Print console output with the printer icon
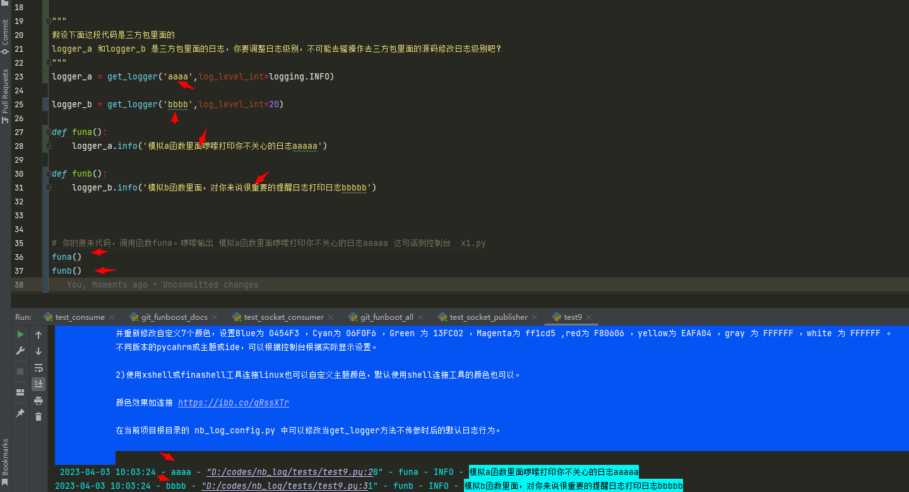 39,400
